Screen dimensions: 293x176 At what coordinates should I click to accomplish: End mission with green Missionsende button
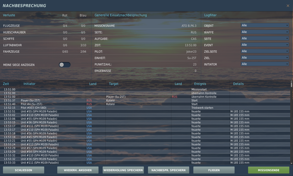pos(268,170)
